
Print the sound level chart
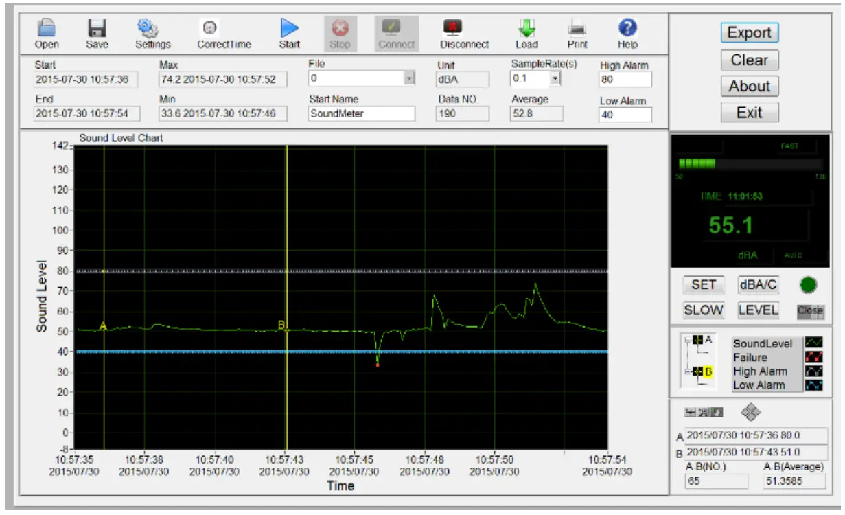577,33
